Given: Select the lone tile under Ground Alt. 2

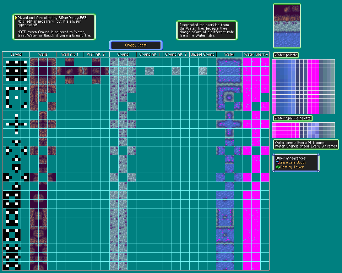Looking at the screenshot, I should [176, 71].
